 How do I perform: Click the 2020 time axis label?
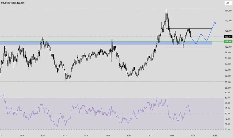click(x=107, y=135)
